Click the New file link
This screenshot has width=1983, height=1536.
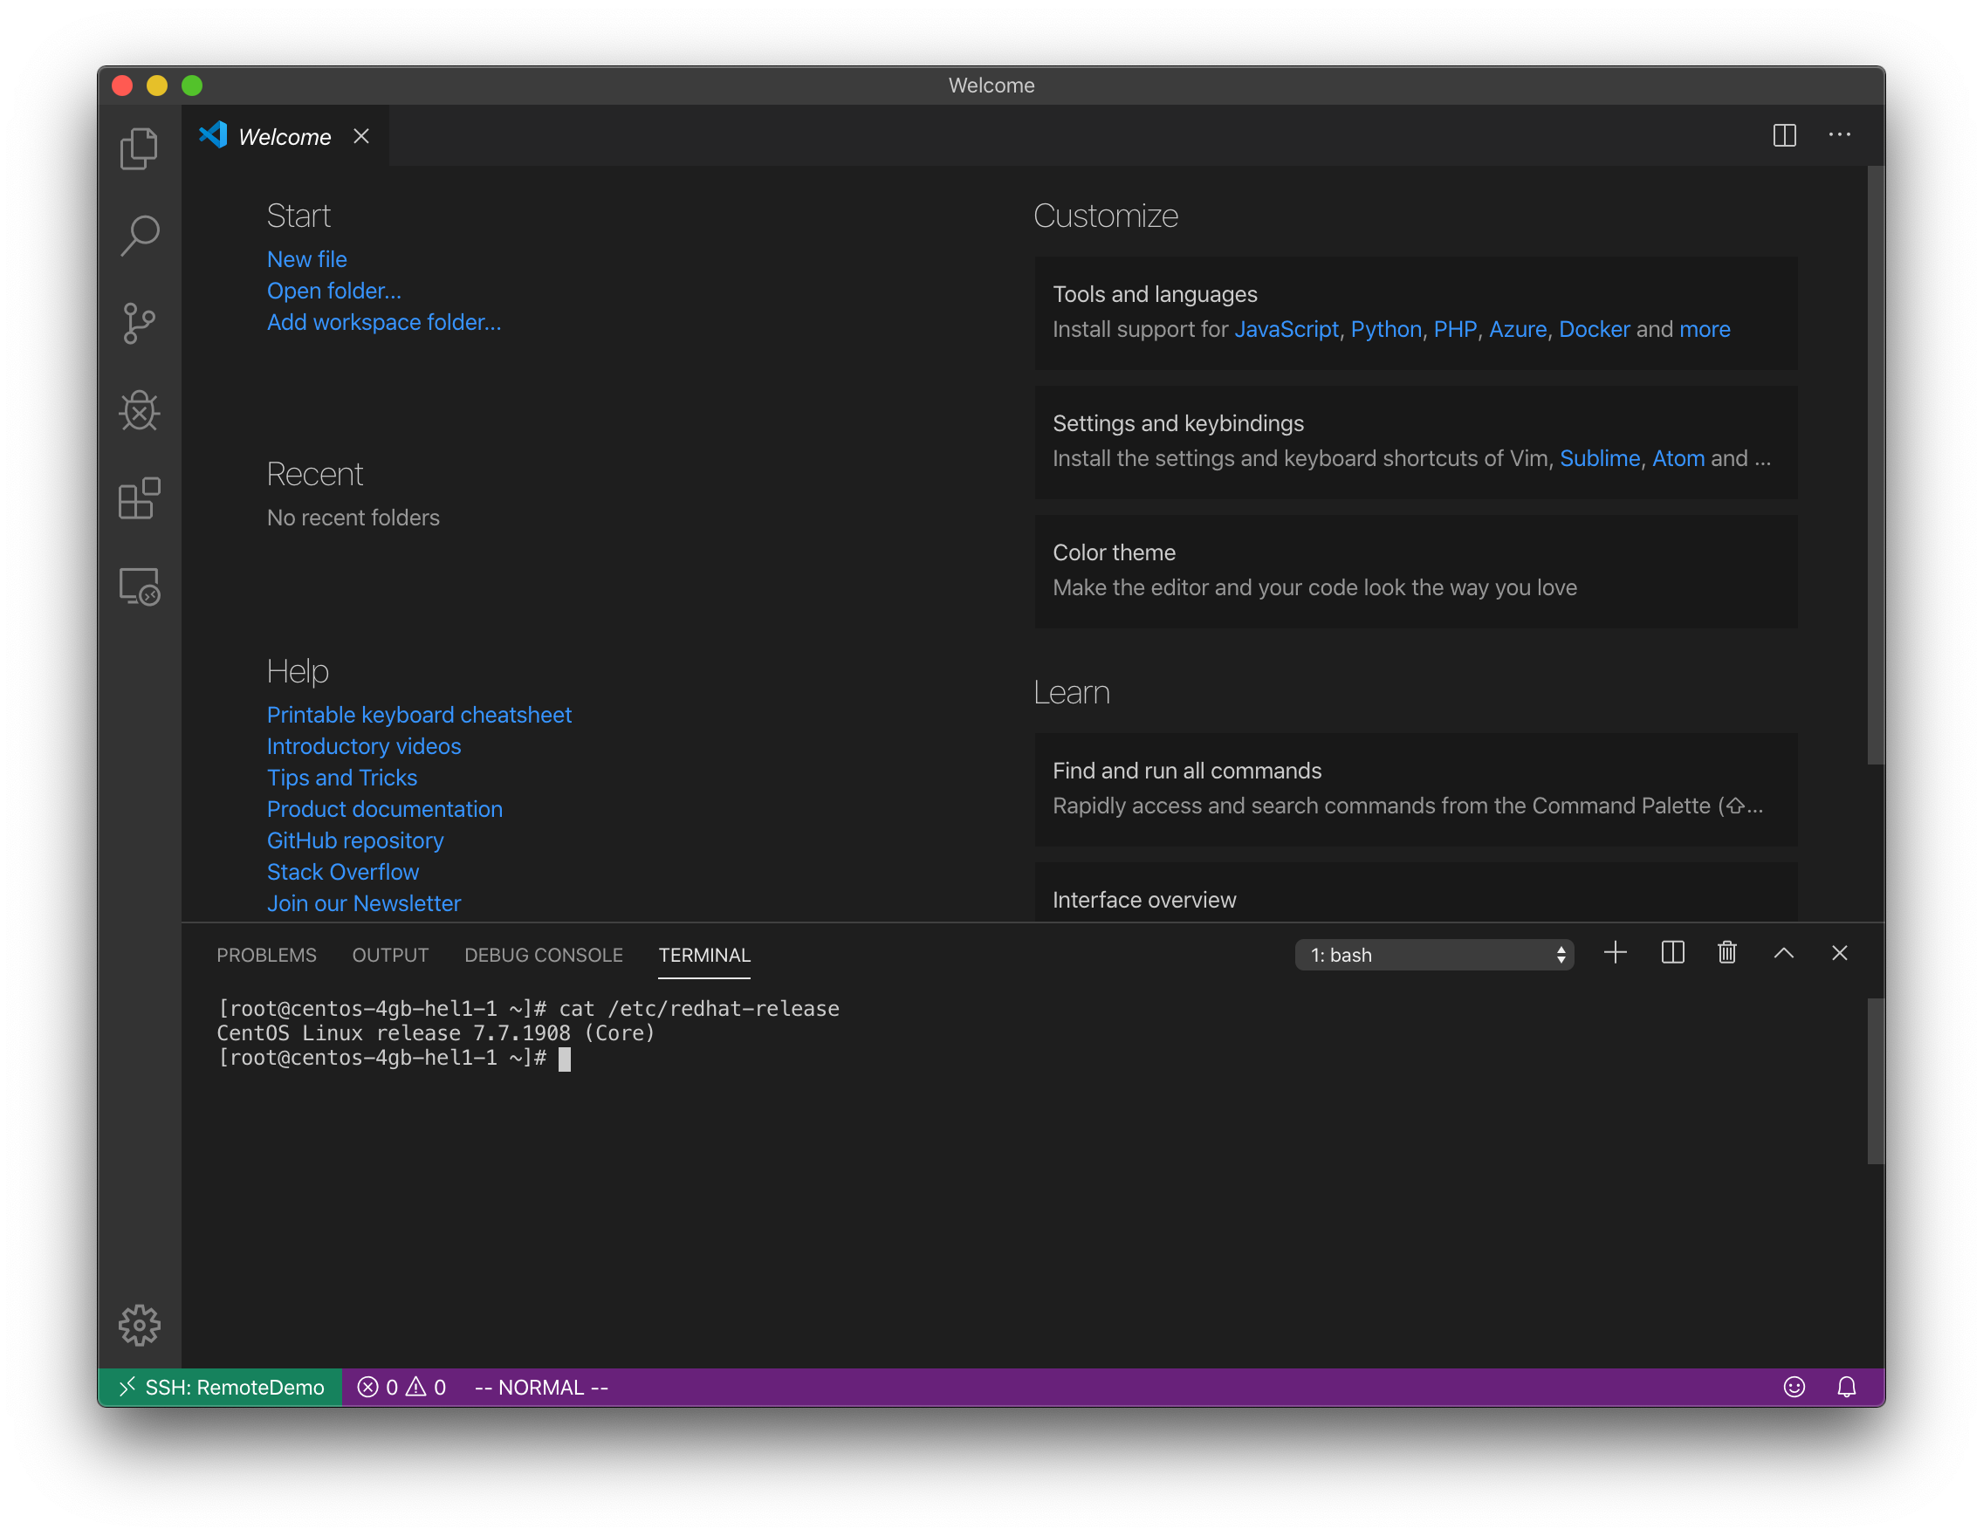pos(307,259)
